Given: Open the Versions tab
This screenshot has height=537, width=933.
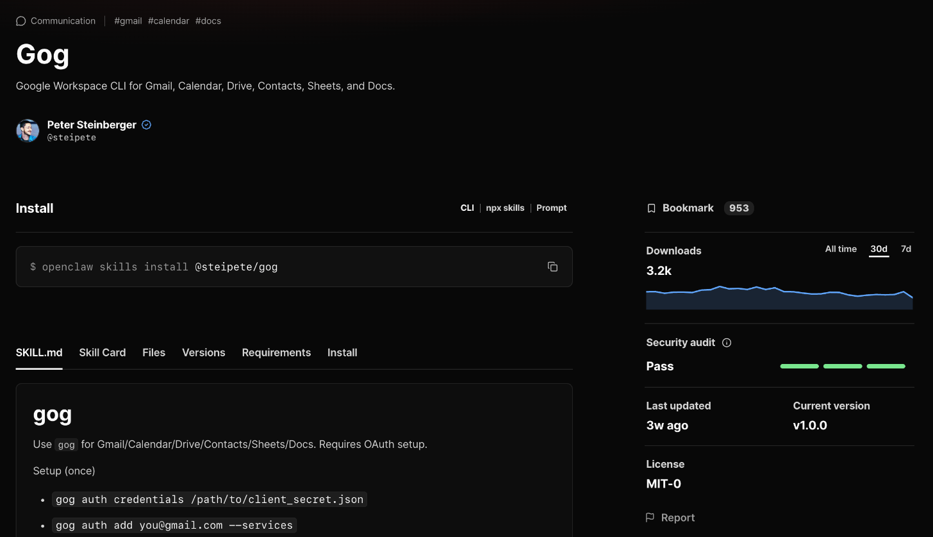Looking at the screenshot, I should [x=204, y=353].
